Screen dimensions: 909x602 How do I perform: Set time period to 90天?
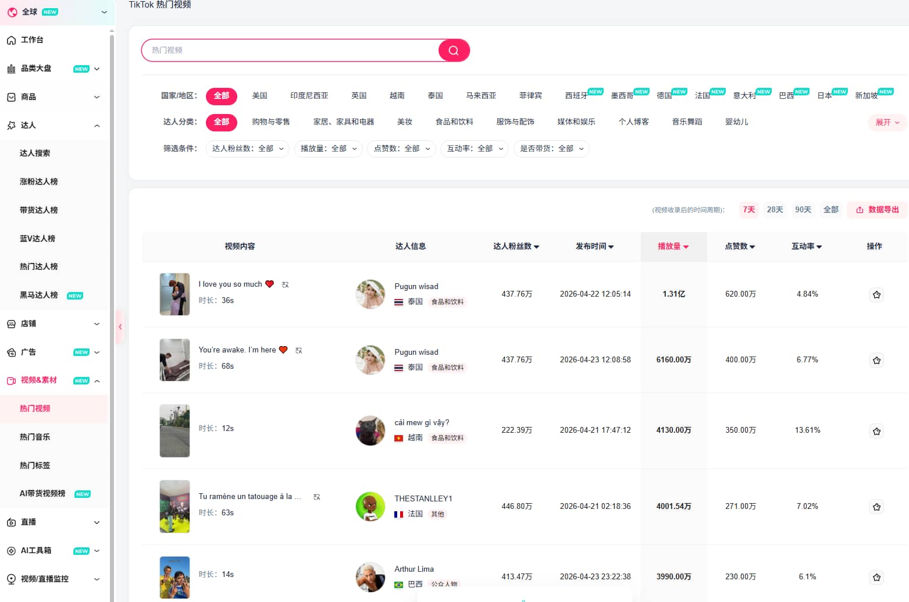click(803, 209)
